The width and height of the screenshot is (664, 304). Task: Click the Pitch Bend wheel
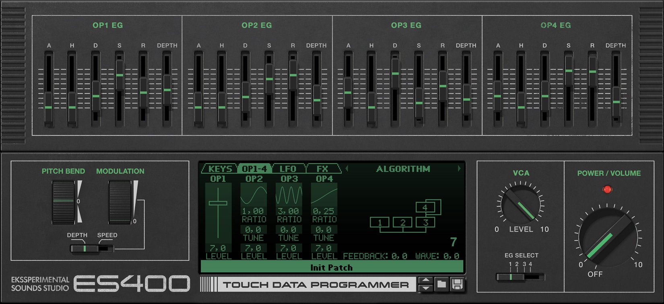click(x=63, y=202)
